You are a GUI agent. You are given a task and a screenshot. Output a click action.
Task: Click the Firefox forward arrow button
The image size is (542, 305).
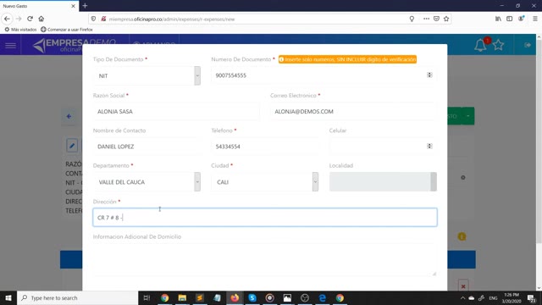(19, 19)
